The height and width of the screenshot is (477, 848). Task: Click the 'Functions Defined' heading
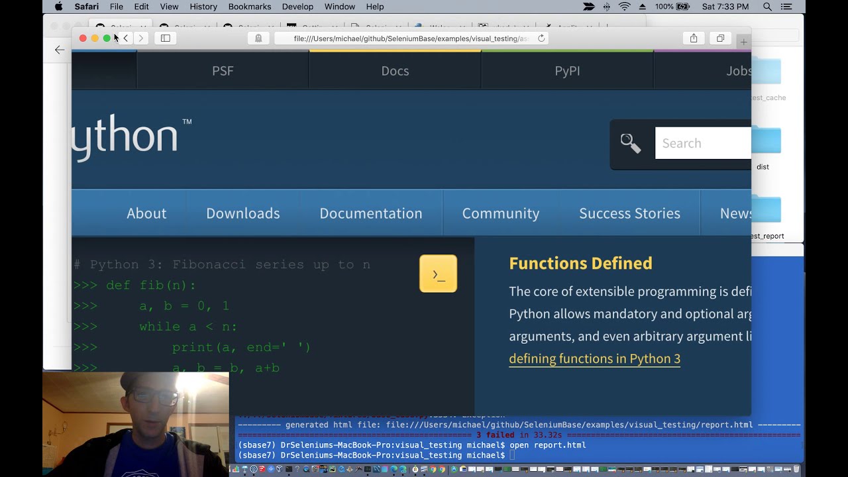click(580, 263)
